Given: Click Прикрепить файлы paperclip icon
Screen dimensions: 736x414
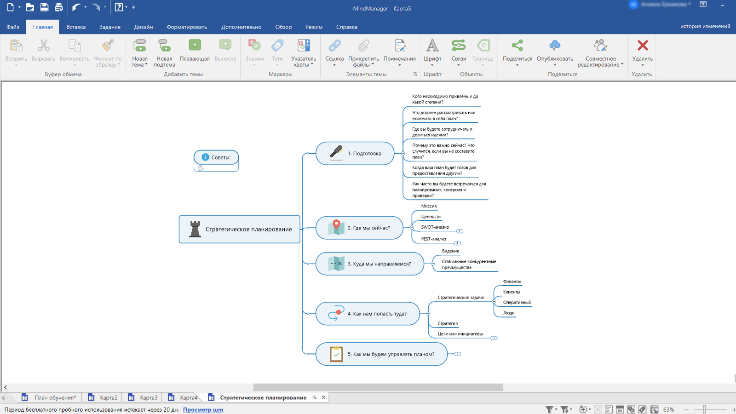Looking at the screenshot, I should click(363, 46).
